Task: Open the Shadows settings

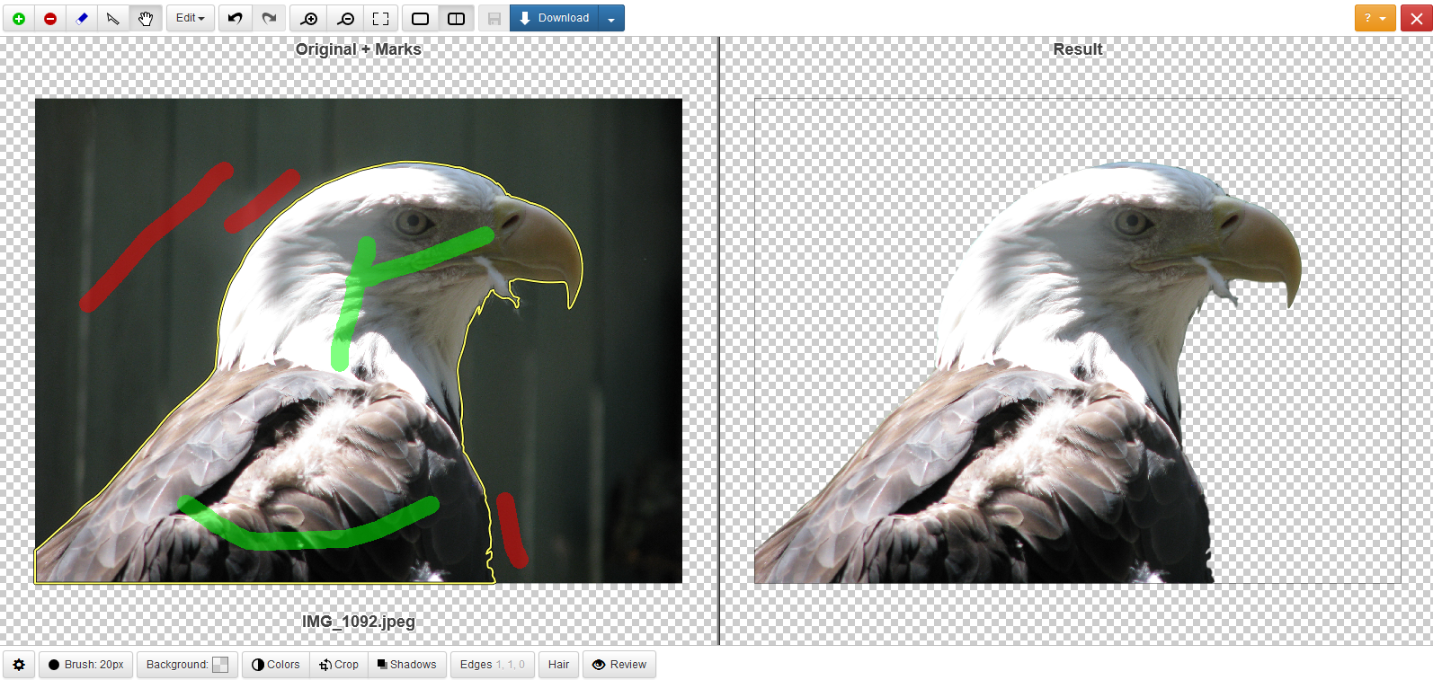Action: (406, 665)
